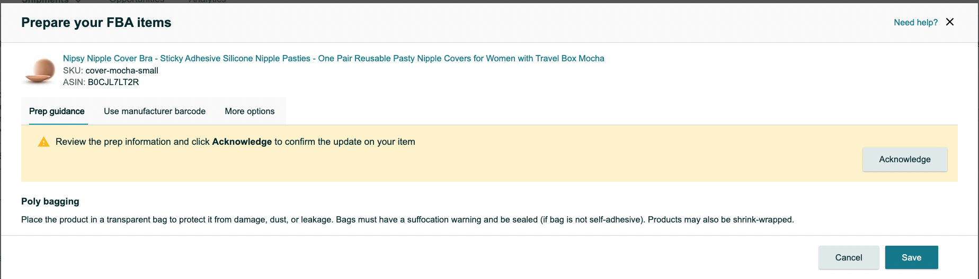979x279 pixels.
Task: Click the Poly bagging section heading
Action: tap(50, 201)
